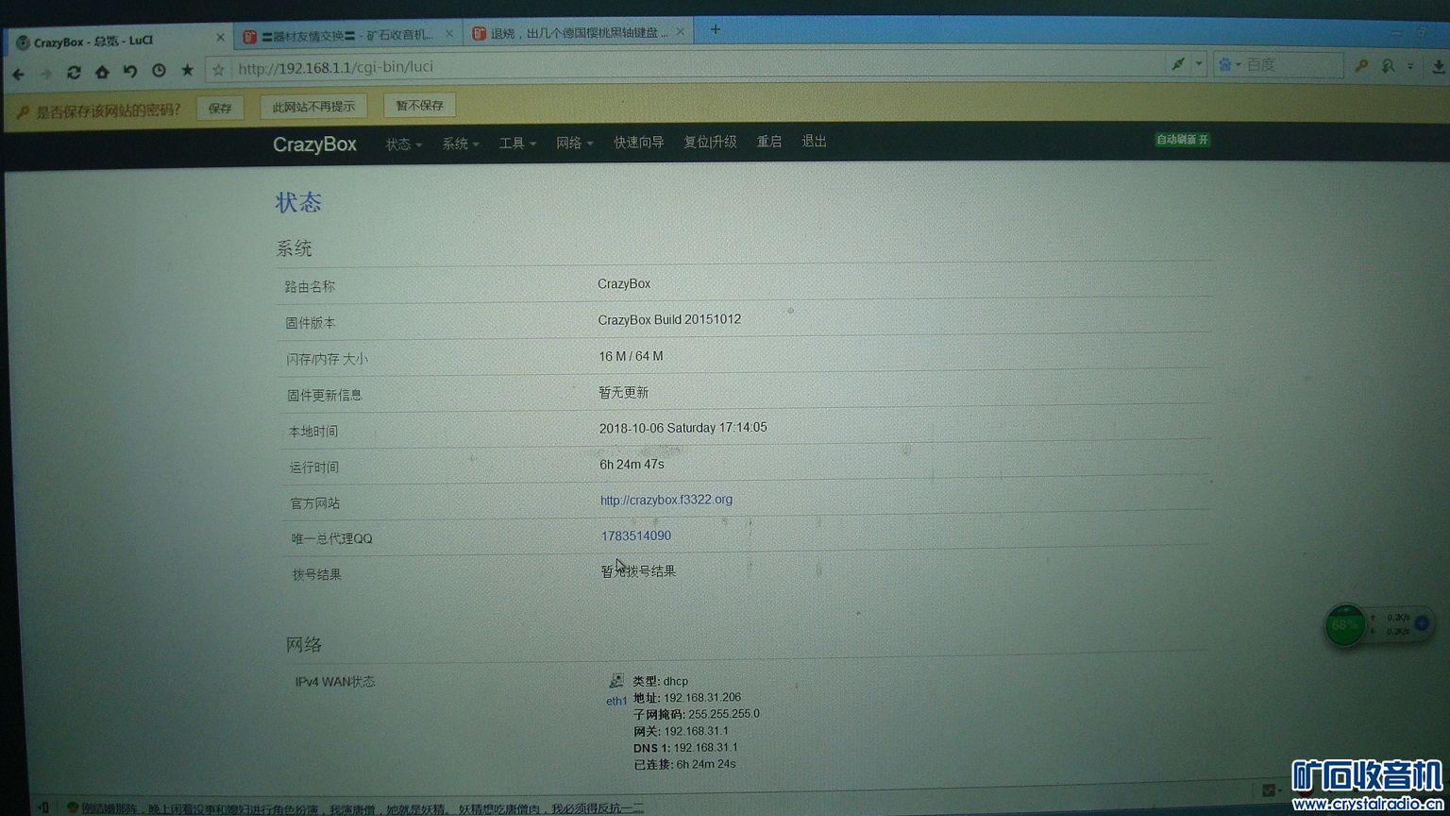Image resolution: width=1450 pixels, height=816 pixels.
Task: Open the 快速向导 menu item
Action: [x=639, y=142]
